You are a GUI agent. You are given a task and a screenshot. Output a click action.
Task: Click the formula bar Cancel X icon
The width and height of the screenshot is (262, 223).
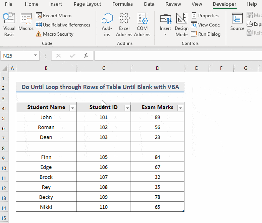[x=58, y=56]
